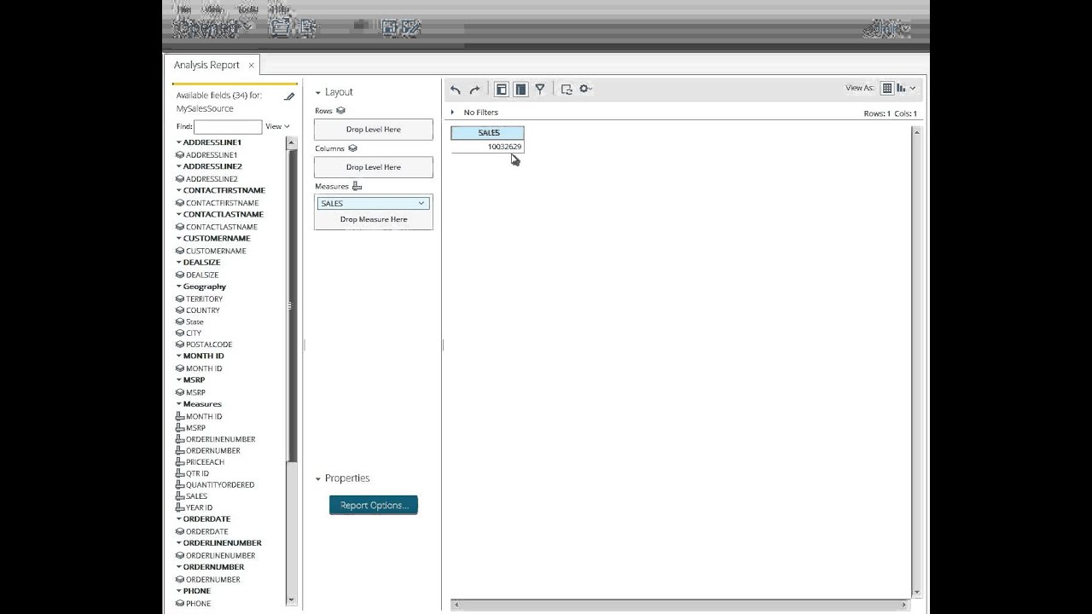This screenshot has width=1092, height=614.
Task: Undo the last report action
Action: coord(456,89)
